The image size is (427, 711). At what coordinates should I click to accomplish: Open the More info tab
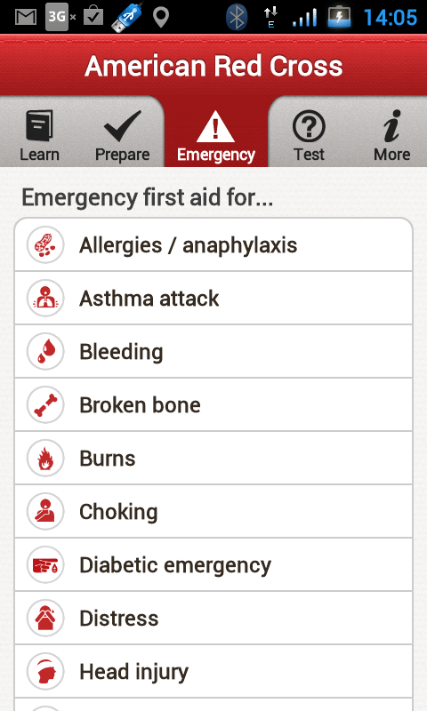click(391, 135)
